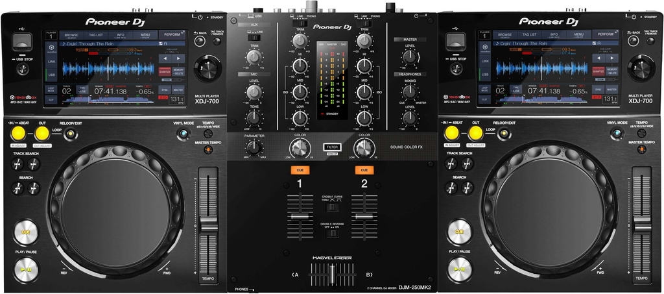Click the 131.1 BPM readout on the left deck
Screen dimensions: 664x294
[x=177, y=101]
